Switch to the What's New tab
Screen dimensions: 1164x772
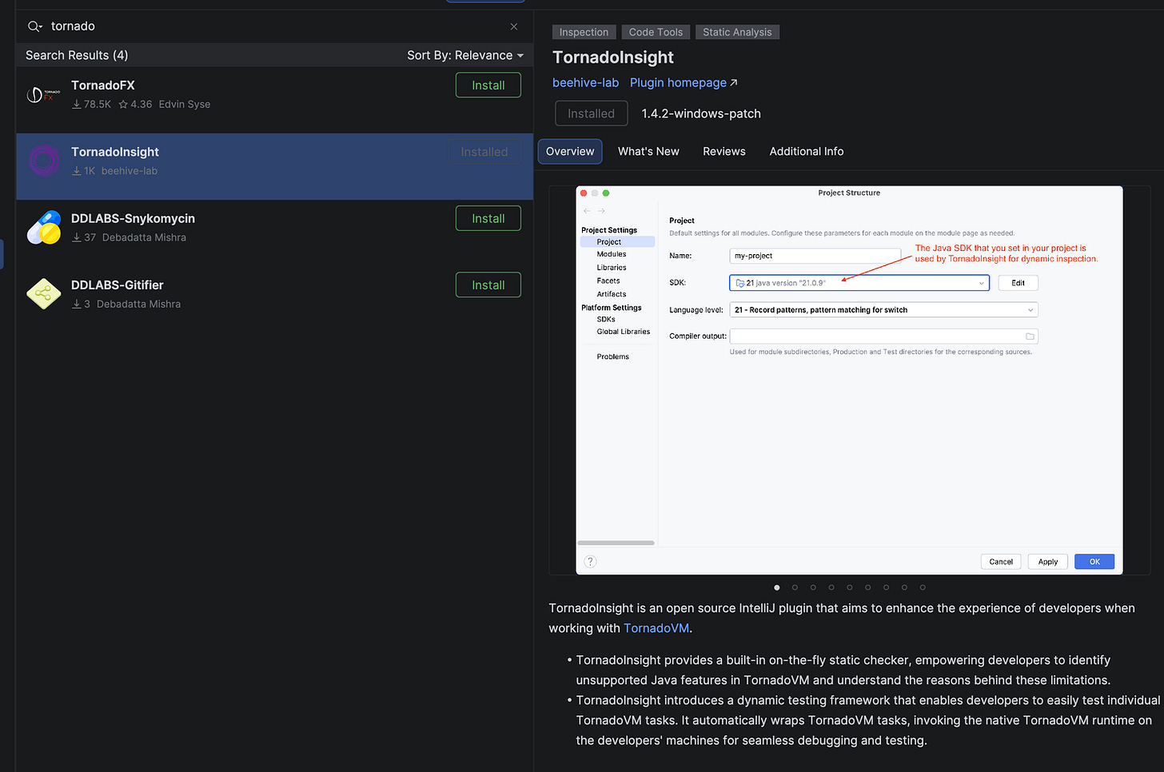click(x=648, y=151)
